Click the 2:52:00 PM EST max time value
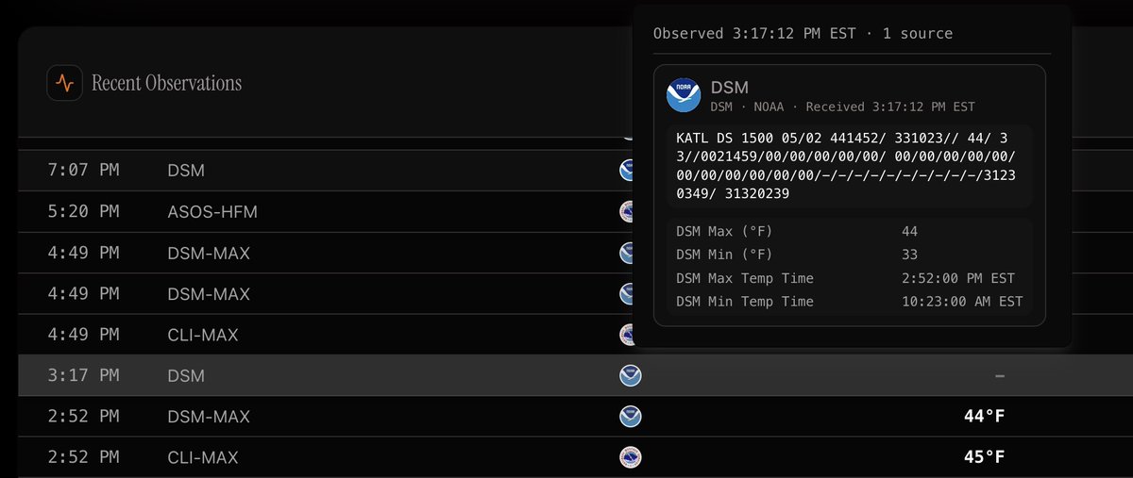This screenshot has height=478, width=1133. point(958,278)
